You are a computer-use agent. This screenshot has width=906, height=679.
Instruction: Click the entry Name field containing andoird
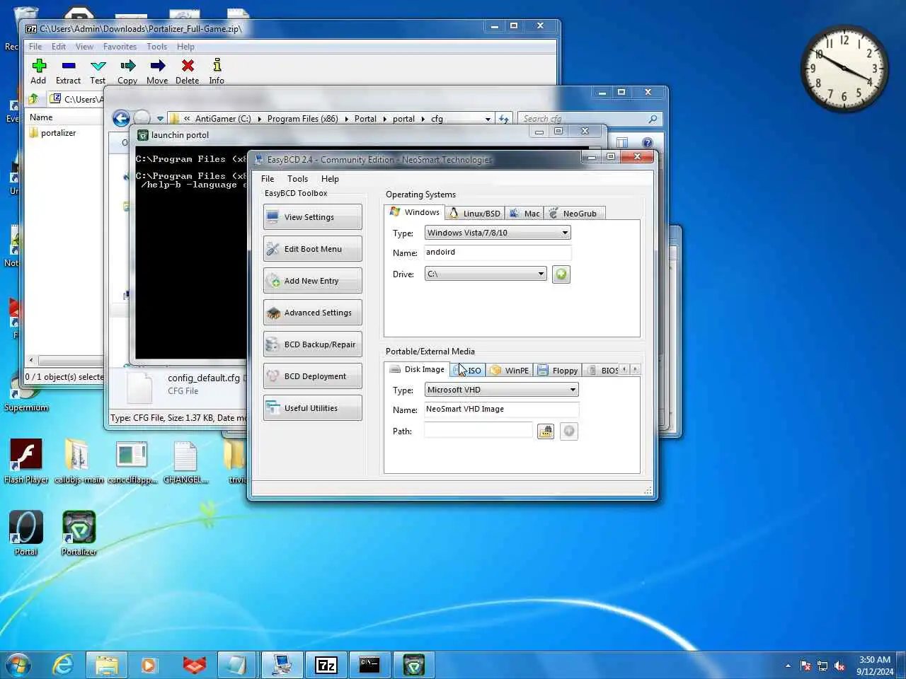coord(498,253)
